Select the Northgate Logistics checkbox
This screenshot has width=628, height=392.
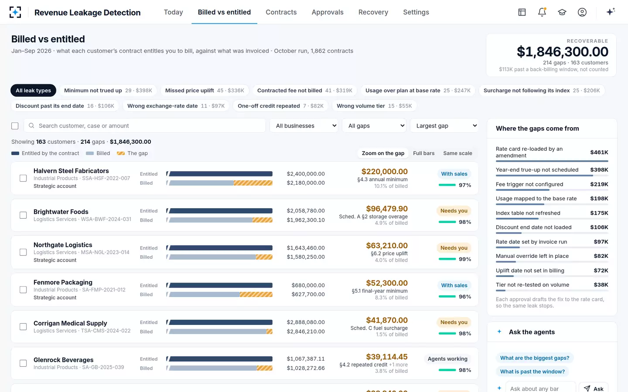tap(23, 252)
